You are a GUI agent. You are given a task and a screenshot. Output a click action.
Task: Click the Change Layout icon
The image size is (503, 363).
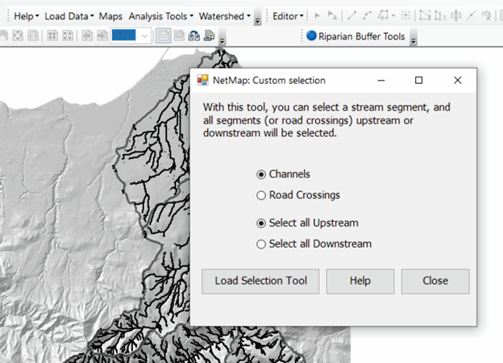(194, 35)
